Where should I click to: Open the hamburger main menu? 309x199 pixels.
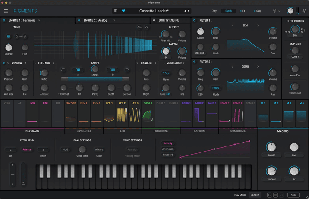pos(6,11)
